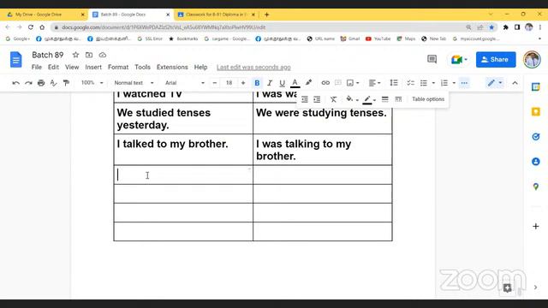The height and width of the screenshot is (308, 548).
Task: Open Google Keep in side panel
Action: (536, 112)
